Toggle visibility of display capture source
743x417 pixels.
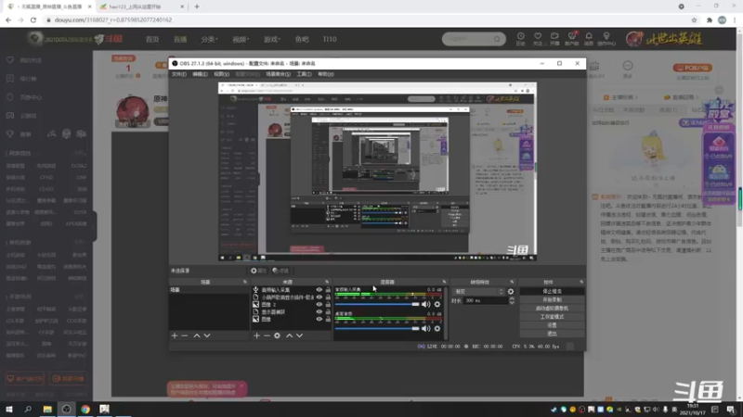[x=319, y=312]
